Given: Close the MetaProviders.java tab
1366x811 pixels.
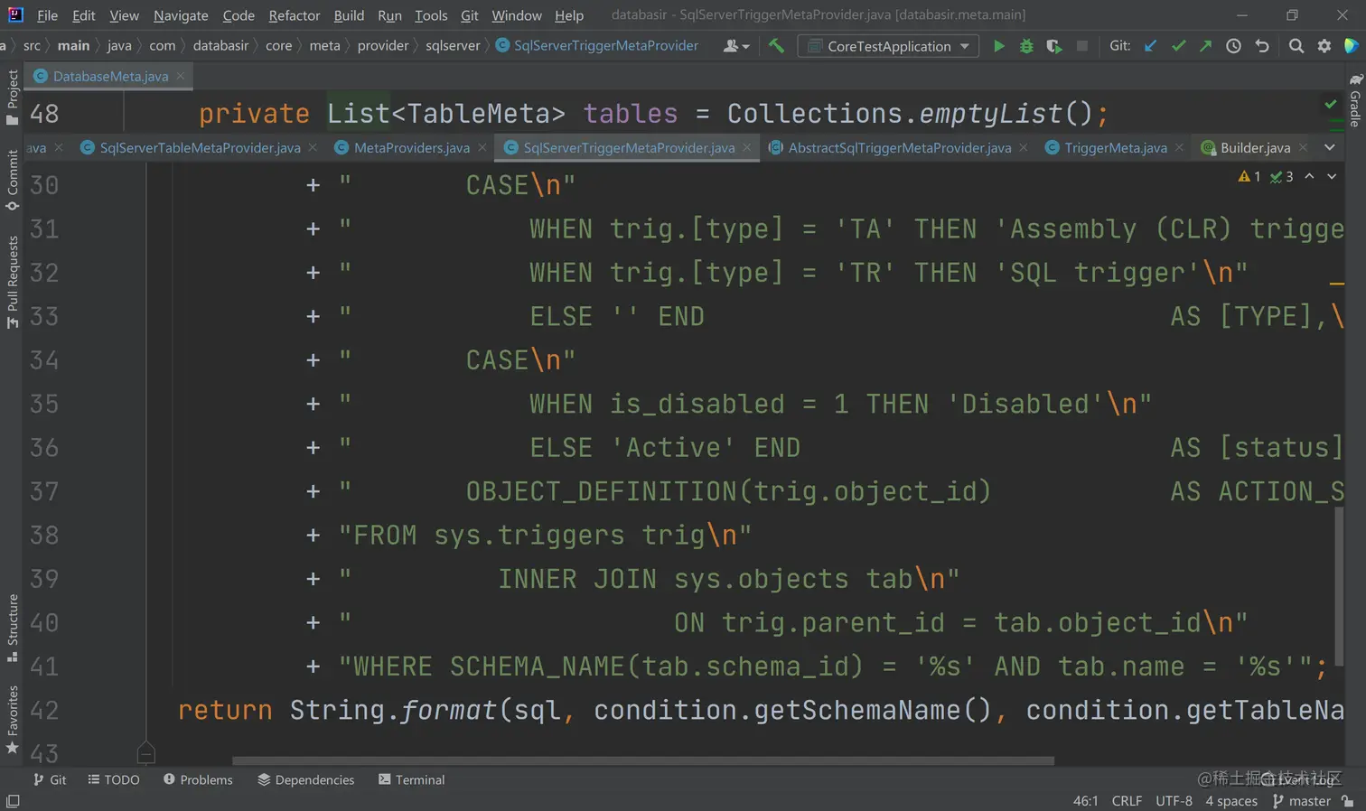Looking at the screenshot, I should point(482,147).
